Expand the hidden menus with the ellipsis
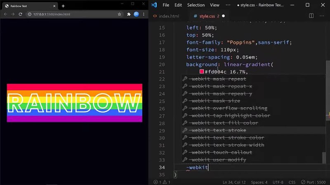 click(x=228, y=5)
